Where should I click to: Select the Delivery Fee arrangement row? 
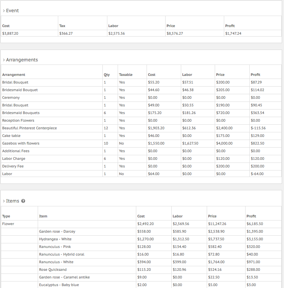13,166
